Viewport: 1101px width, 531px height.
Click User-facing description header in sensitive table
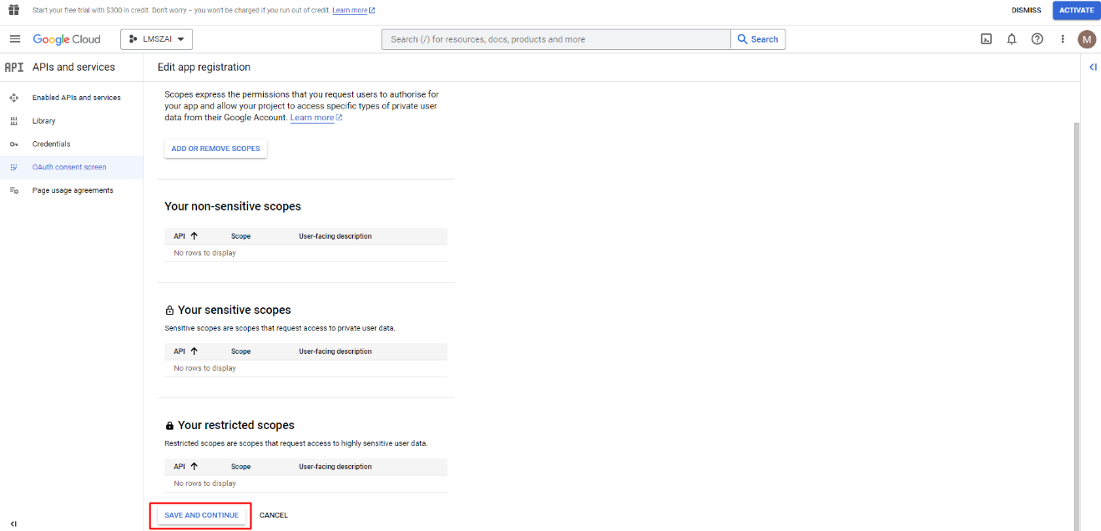[336, 351]
